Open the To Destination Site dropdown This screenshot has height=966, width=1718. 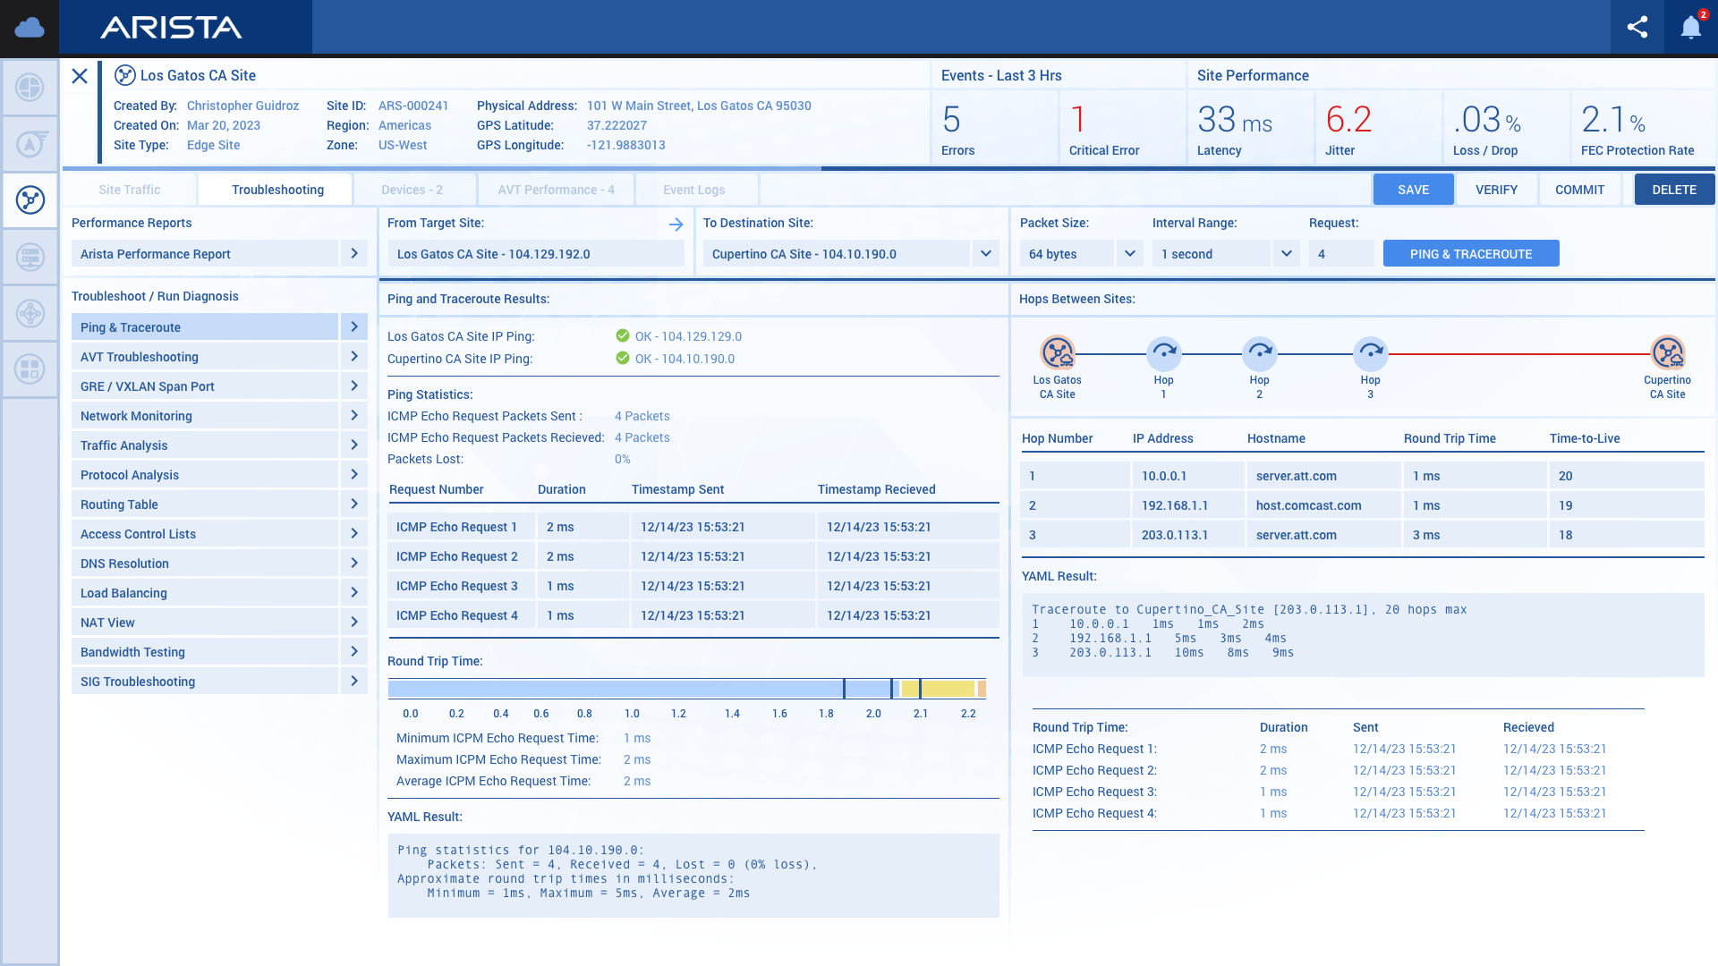pos(985,254)
